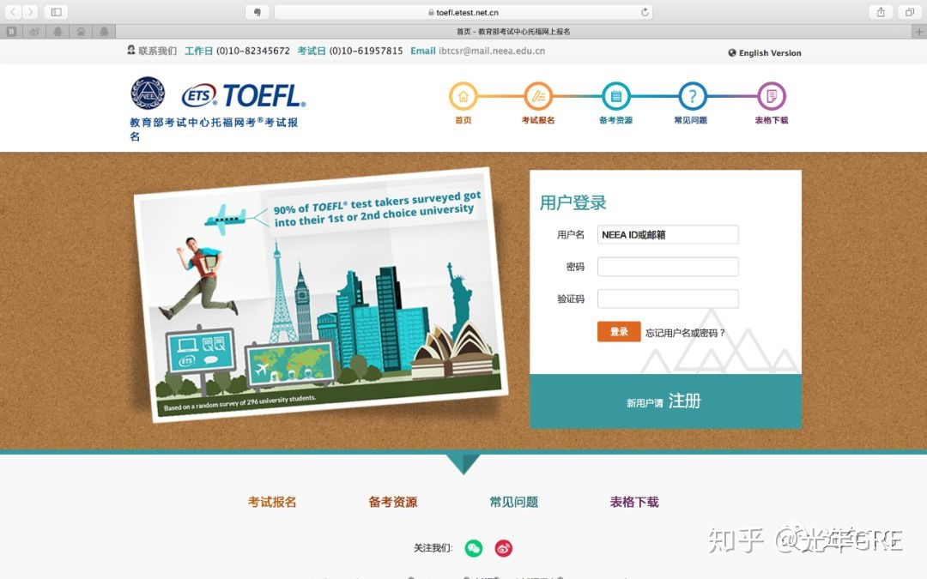Click the 用户登录 heading
The height and width of the screenshot is (579, 927).
pos(573,202)
